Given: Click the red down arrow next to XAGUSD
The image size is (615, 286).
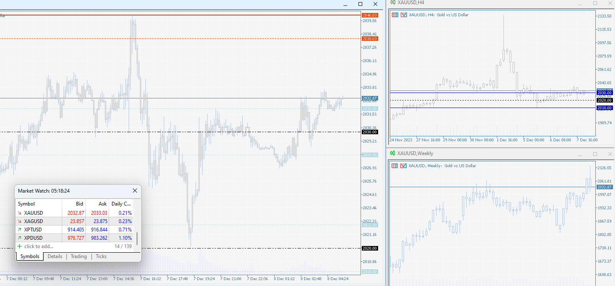Looking at the screenshot, I should 19,221.
